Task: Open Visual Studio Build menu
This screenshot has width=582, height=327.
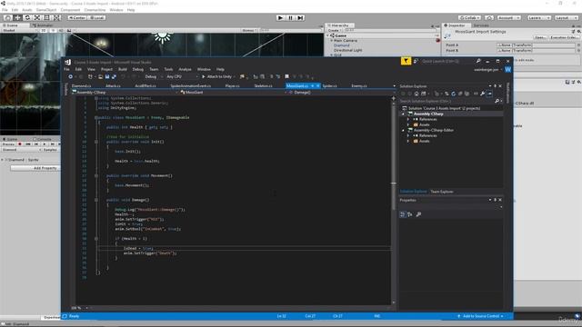Action: click(x=123, y=69)
